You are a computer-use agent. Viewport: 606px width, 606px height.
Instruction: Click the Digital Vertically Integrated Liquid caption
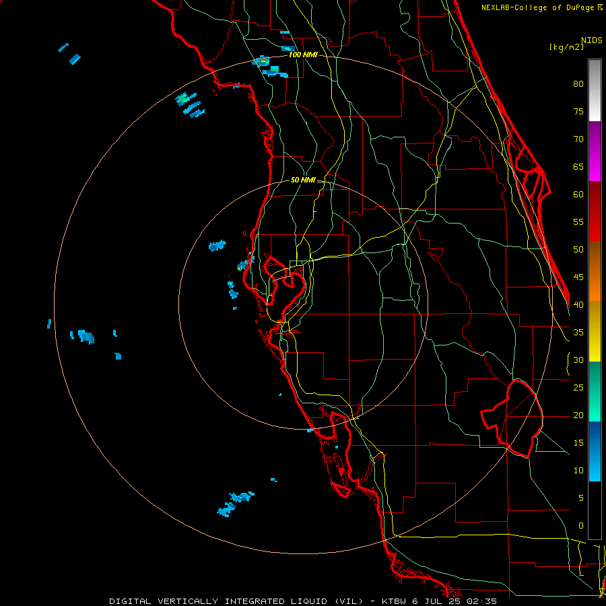(x=302, y=601)
